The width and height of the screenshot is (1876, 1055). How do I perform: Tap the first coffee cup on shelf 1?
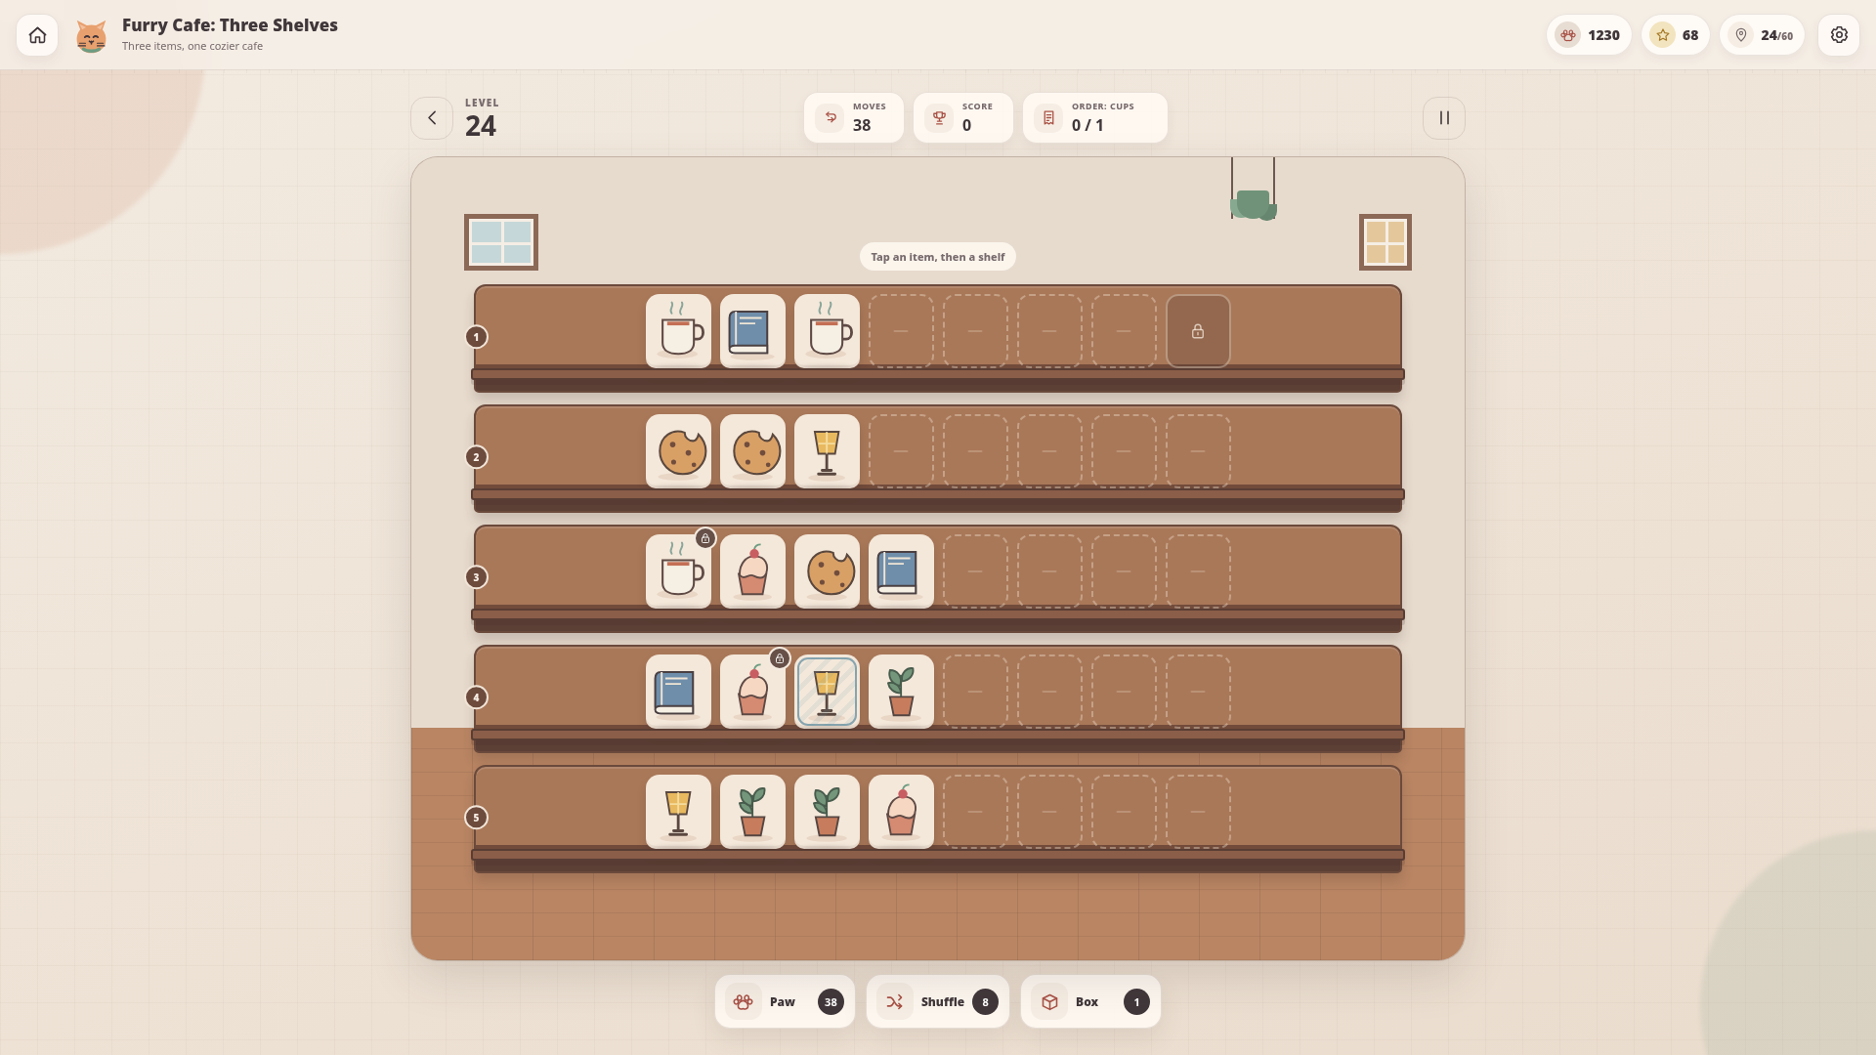678,331
